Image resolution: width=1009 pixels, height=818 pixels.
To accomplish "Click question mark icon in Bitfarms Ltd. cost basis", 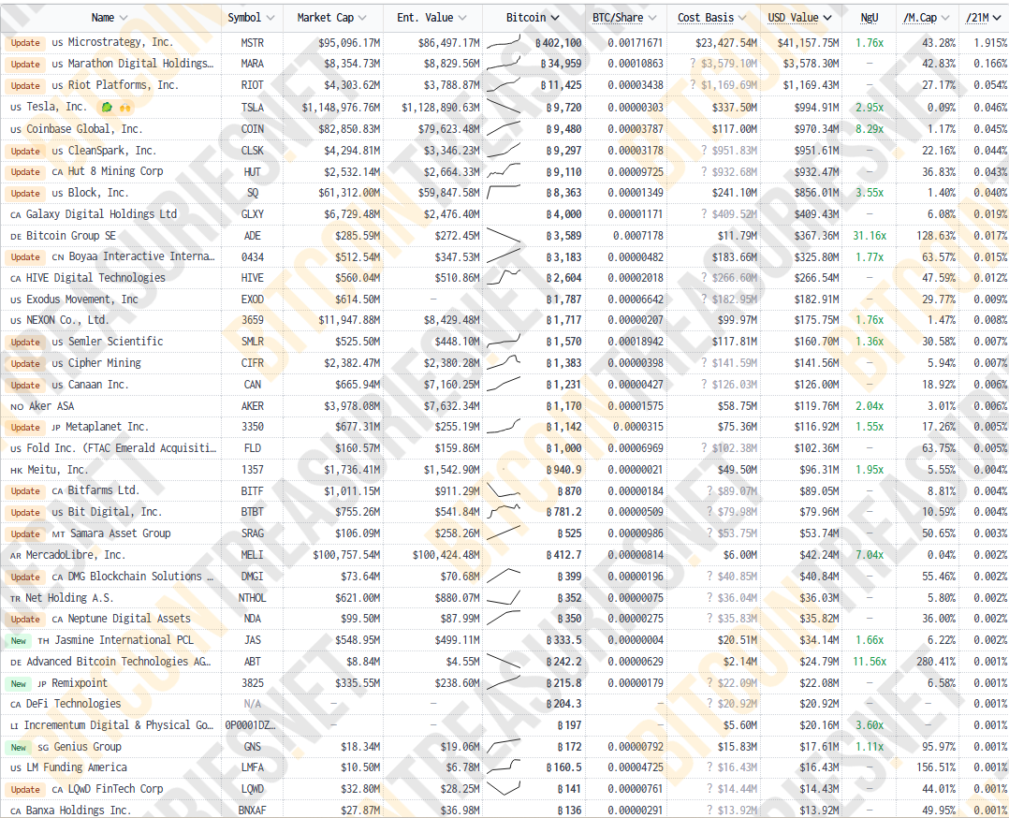I will point(709,491).
